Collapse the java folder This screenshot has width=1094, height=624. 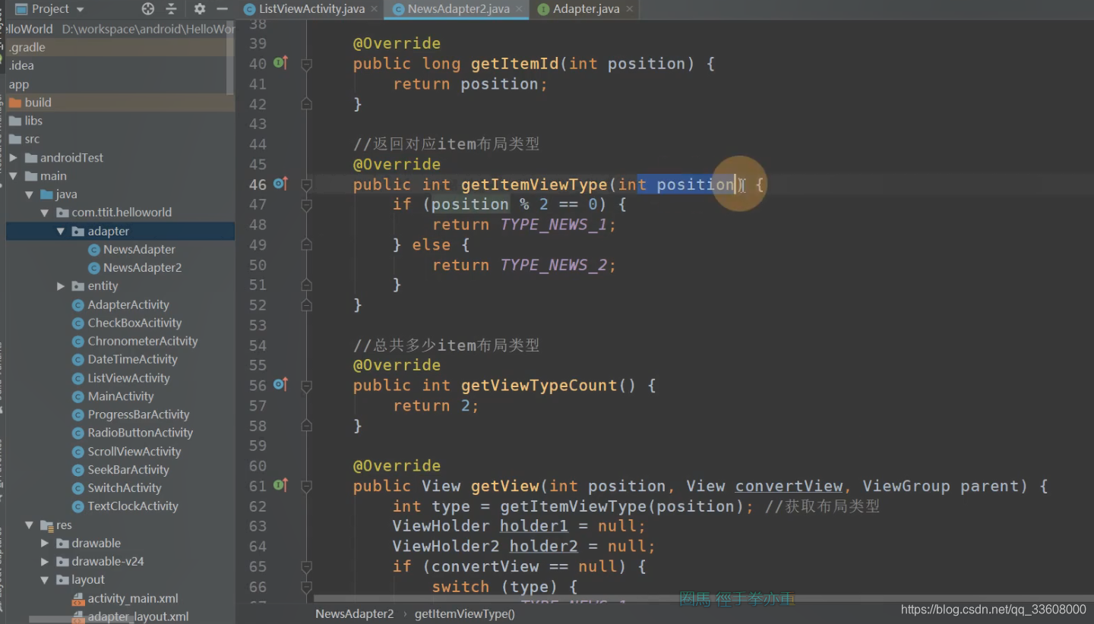point(30,194)
